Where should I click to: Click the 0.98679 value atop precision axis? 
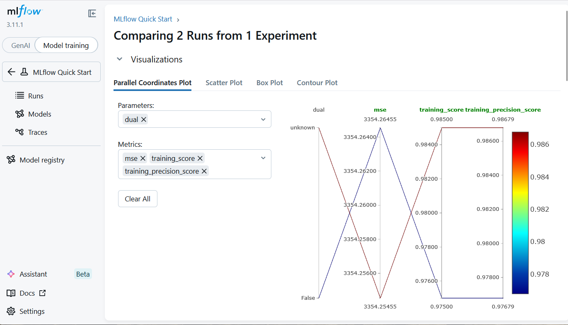point(503,119)
